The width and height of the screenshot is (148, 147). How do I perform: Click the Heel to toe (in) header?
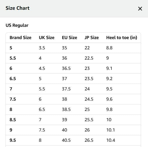point(122,38)
